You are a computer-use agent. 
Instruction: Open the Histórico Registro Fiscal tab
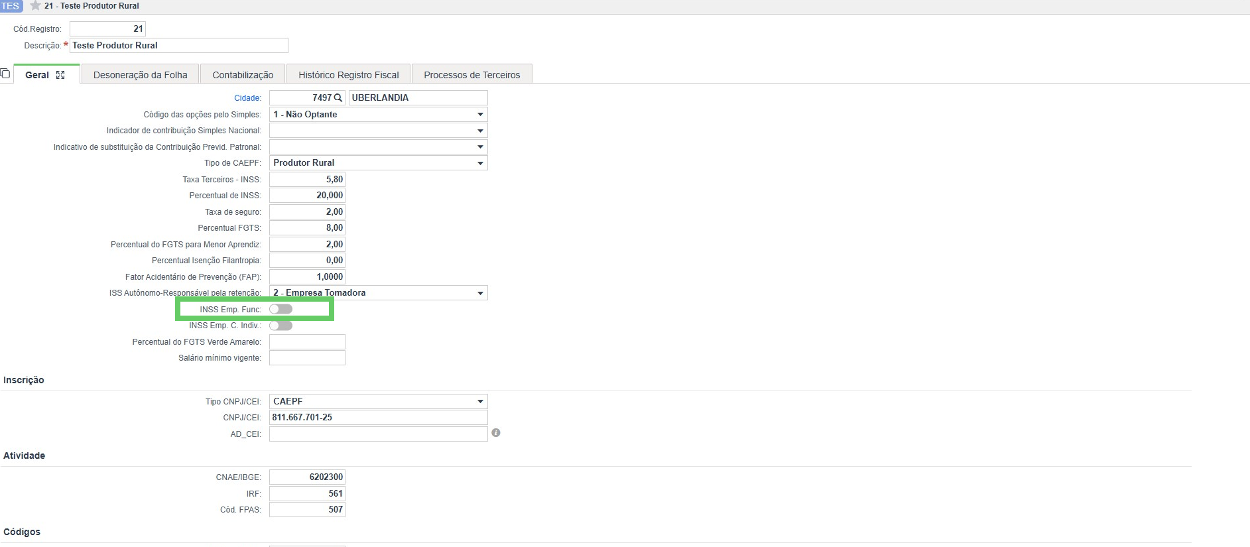click(x=349, y=74)
